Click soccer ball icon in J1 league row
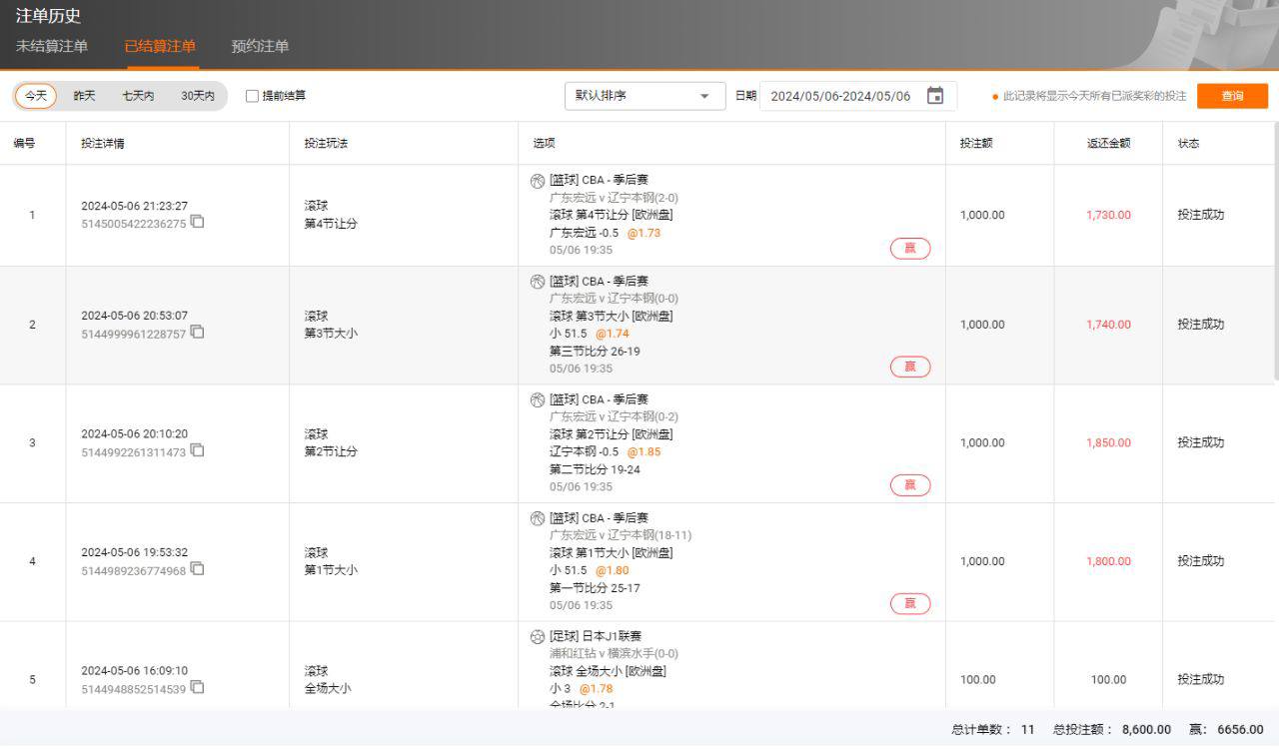Screen dimensions: 1279x749 click(538, 636)
